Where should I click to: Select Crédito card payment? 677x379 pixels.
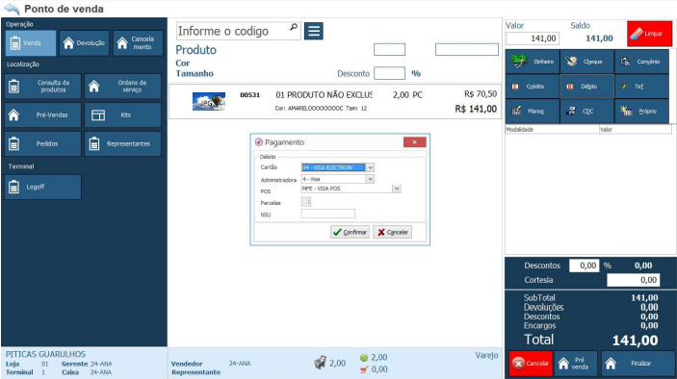533,87
